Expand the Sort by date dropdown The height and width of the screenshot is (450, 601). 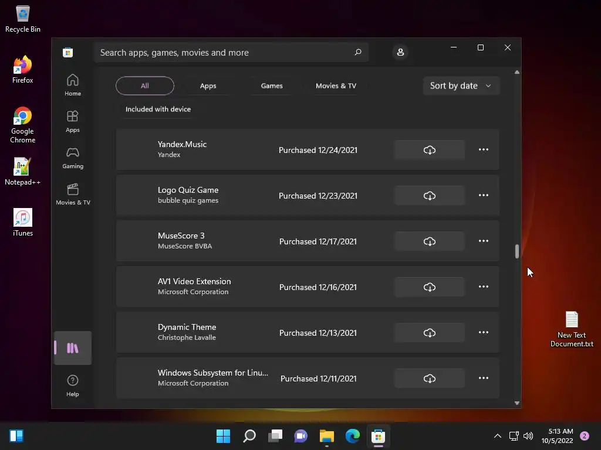[x=461, y=86]
